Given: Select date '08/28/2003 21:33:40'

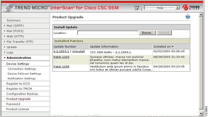Looking at the screenshot, I should coord(169,57).
